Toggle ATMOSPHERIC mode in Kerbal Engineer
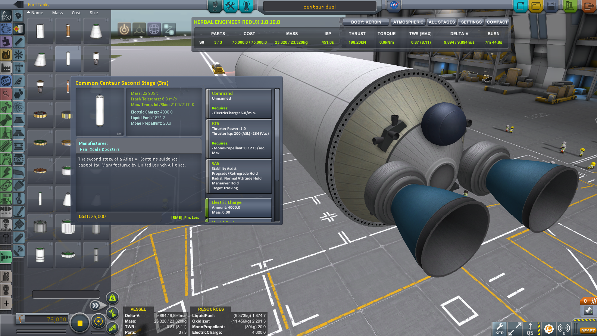The width and height of the screenshot is (597, 336). coord(408,22)
